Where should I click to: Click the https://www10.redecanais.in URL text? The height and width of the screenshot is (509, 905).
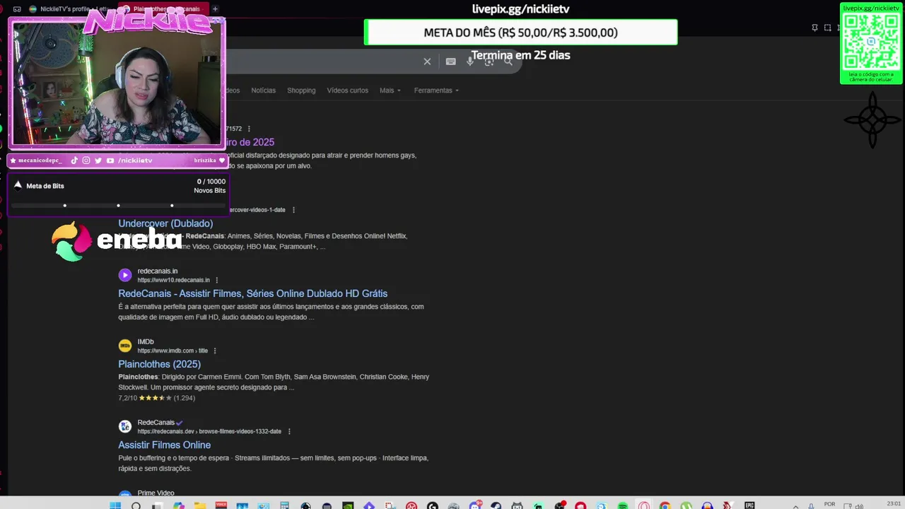[173, 280]
